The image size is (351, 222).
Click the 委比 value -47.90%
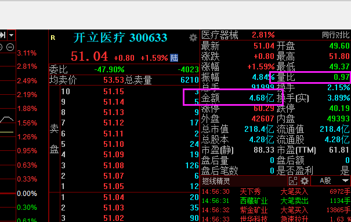point(109,69)
